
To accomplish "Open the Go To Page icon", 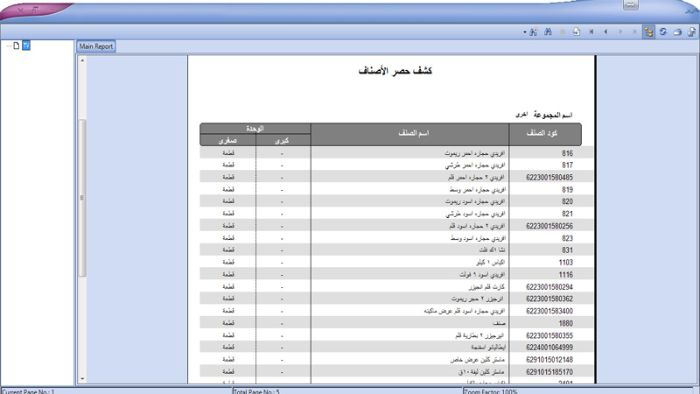I will [577, 32].
